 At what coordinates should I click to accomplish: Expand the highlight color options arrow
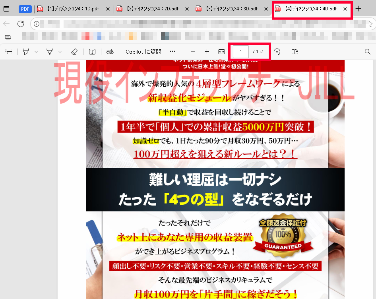[x=36, y=52]
